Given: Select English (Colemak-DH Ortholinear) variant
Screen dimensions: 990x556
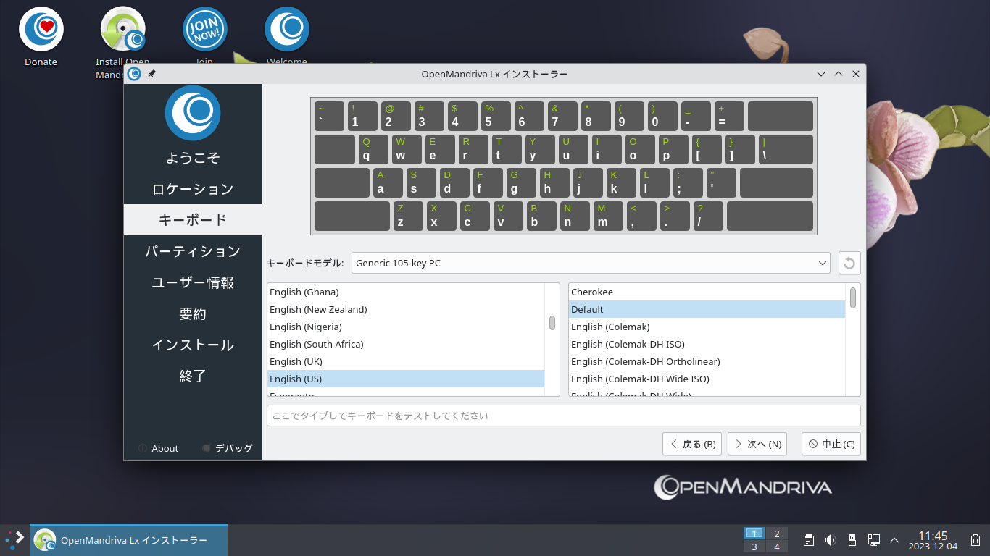Looking at the screenshot, I should 707,361.
